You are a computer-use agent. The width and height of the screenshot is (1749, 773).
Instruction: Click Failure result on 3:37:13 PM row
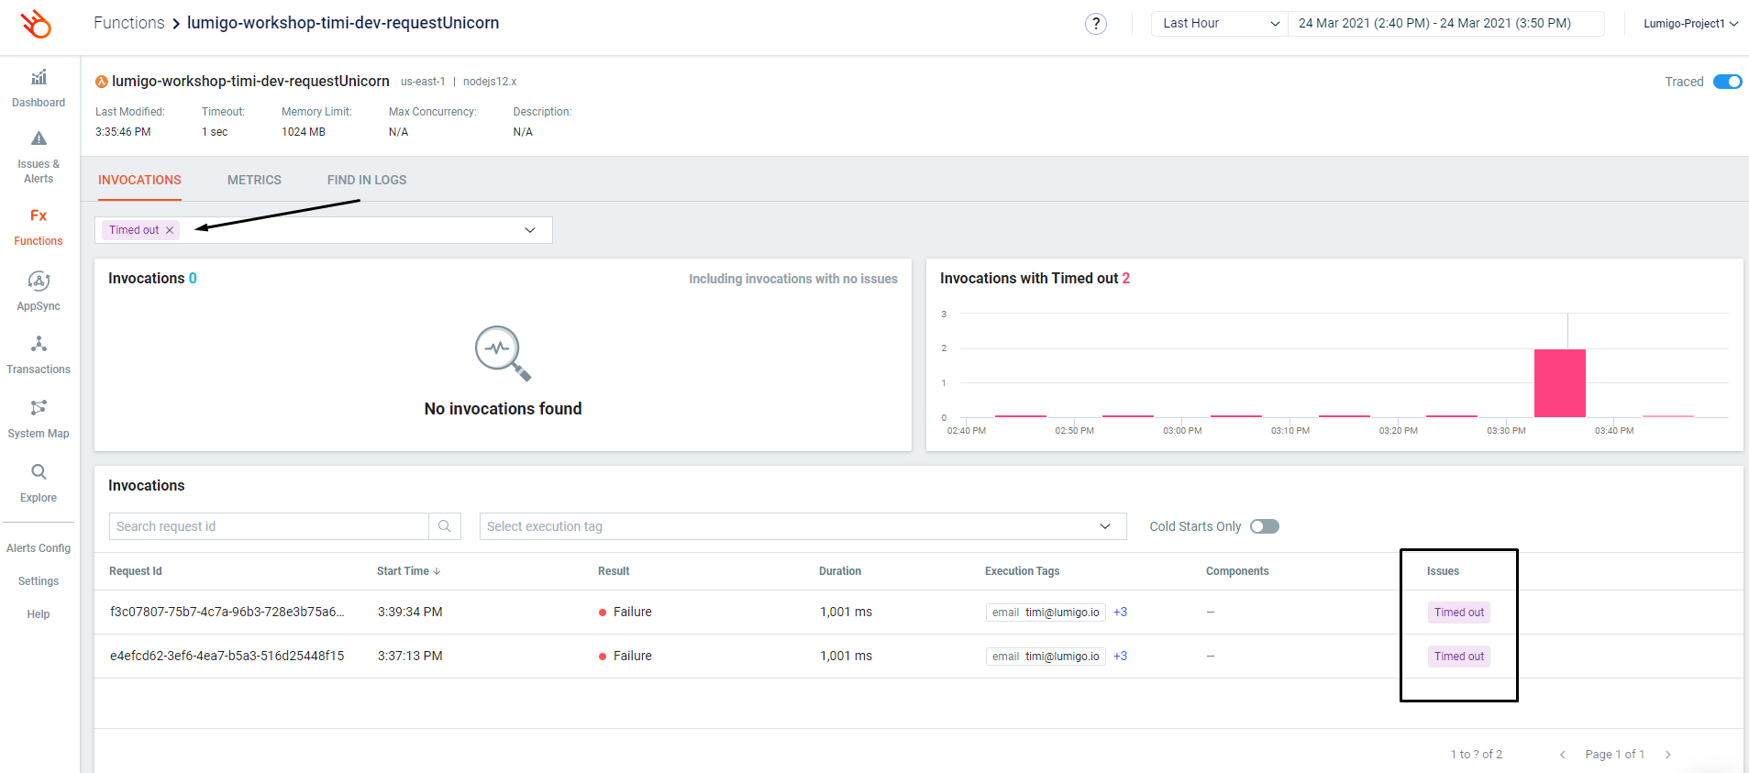click(625, 656)
